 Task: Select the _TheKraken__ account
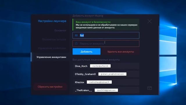tap(106, 90)
